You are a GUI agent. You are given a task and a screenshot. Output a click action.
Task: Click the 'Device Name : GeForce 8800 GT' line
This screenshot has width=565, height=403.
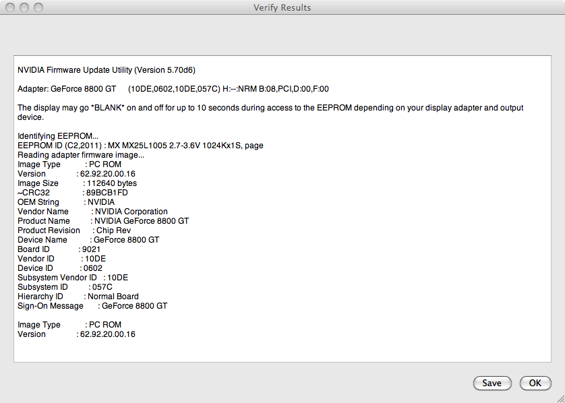(x=88, y=239)
